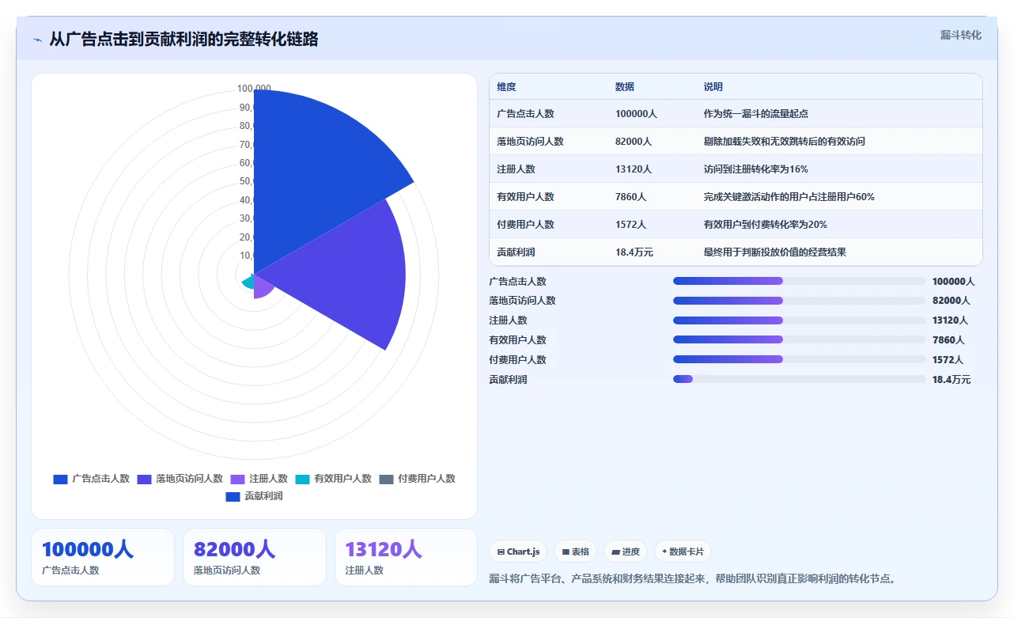The height and width of the screenshot is (618, 1014).
Task: Click the 数据卡片 sparkle icon
Action: point(664,552)
